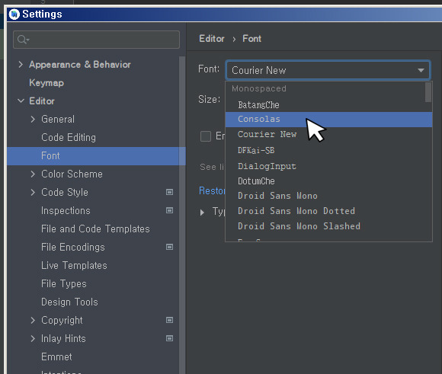
Task: Select Consolas from the font list
Action: [x=328, y=120]
